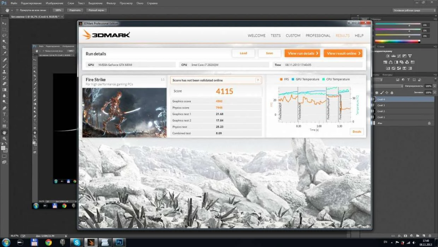Image resolution: width=438 pixels, height=247 pixels.
Task: Select the Path Selection tool
Action: [x=4, y=120]
